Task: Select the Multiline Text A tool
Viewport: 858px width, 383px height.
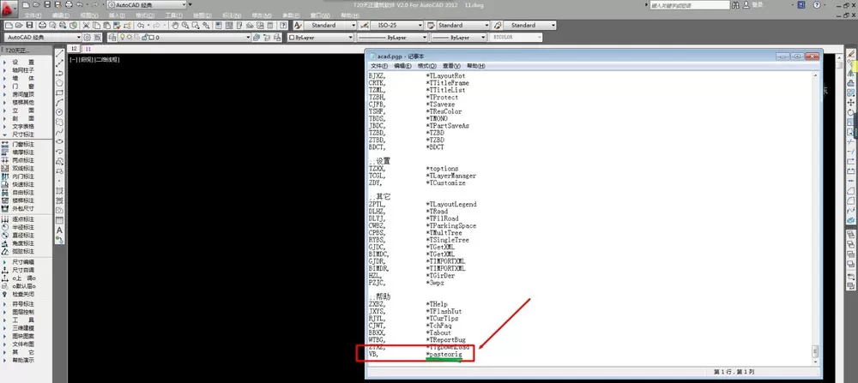Action: 60,230
